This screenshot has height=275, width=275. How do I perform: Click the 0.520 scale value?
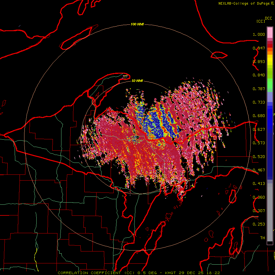tap(259, 157)
